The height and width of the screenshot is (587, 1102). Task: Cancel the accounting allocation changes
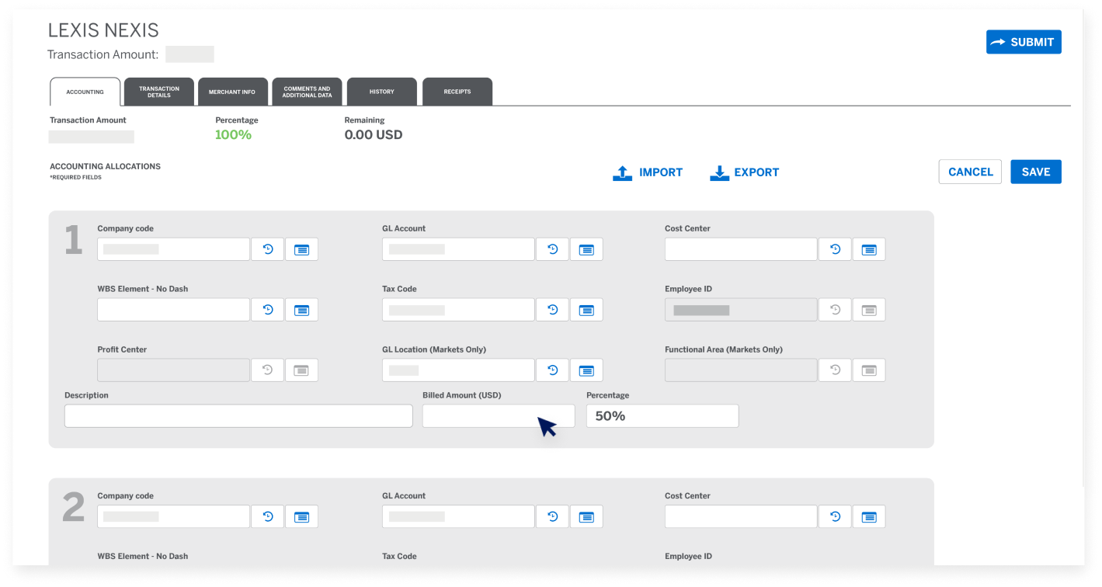[970, 172]
